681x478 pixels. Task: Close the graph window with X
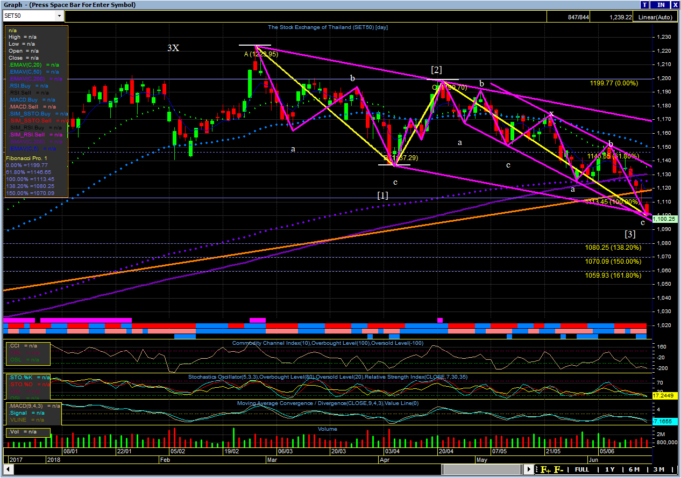(x=675, y=4)
